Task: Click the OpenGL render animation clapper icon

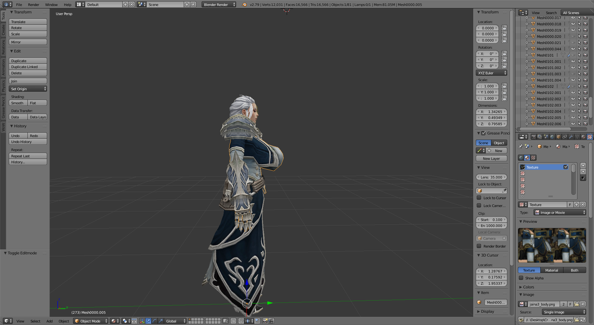Action: click(271, 321)
